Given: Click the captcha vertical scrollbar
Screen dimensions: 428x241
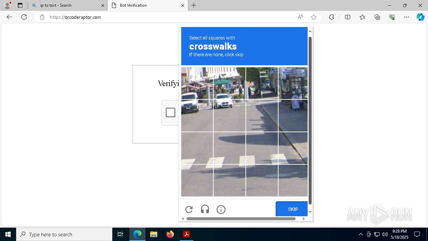Looking at the screenshot, I should tap(310, 120).
